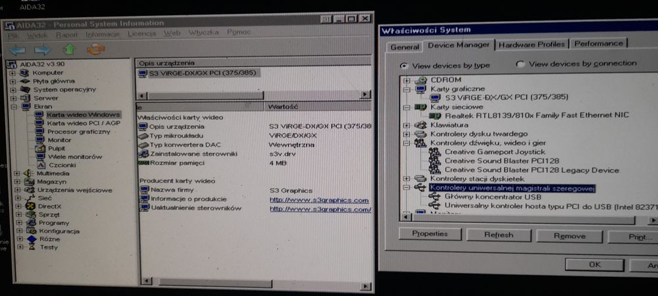The width and height of the screenshot is (658, 296).
Task: Open Uaktualnienie sterowników s3graphics link
Action: [x=320, y=209]
